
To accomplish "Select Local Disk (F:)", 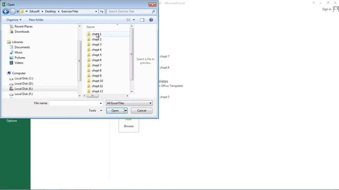I will pos(21,94).
